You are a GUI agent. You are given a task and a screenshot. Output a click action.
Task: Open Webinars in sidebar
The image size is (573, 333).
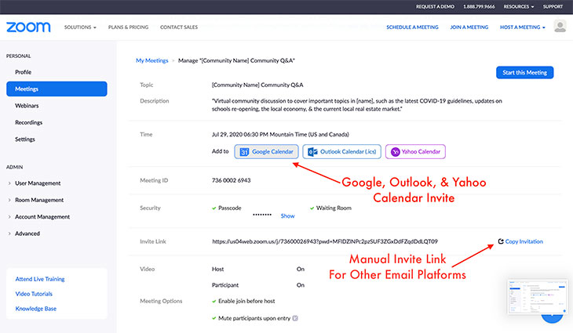(x=27, y=106)
